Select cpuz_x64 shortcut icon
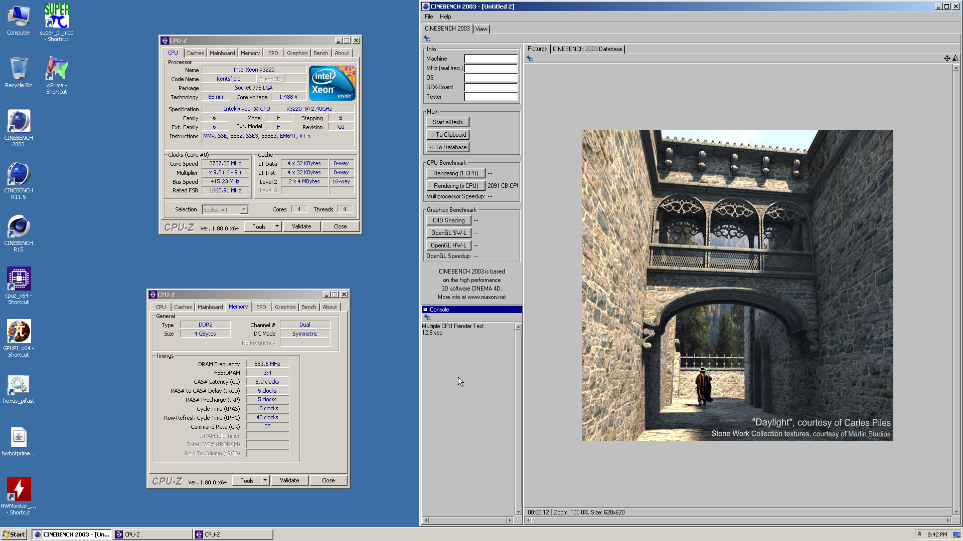The image size is (963, 541). (x=19, y=286)
